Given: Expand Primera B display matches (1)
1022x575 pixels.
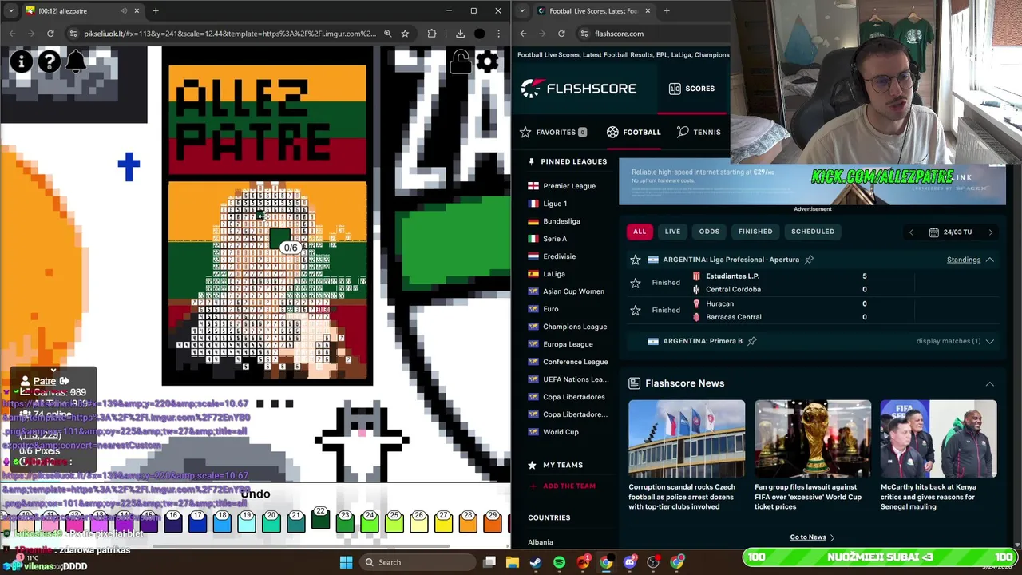Looking at the screenshot, I should click(955, 341).
